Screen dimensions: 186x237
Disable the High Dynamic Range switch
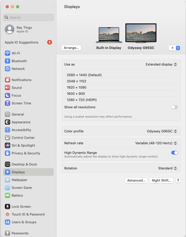click(174, 153)
